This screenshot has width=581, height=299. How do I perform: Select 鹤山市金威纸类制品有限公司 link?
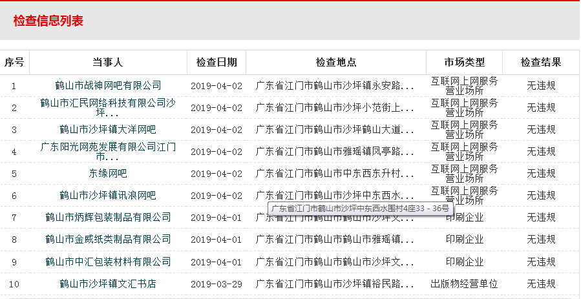coord(108,240)
